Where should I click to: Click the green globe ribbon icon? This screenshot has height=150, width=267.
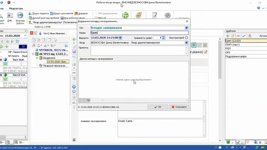(x=125, y=15)
